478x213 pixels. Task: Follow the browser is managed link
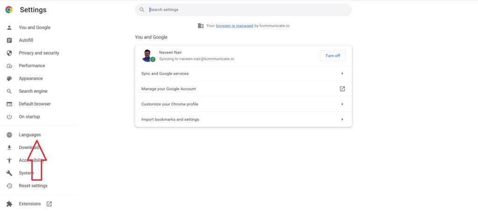(x=234, y=26)
